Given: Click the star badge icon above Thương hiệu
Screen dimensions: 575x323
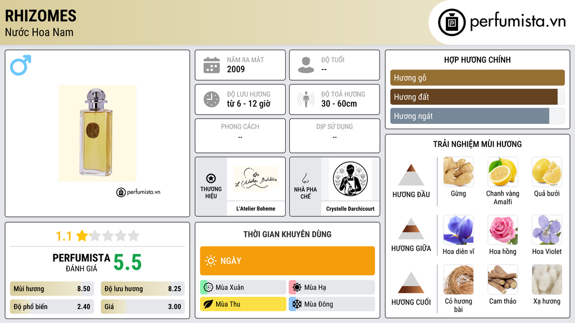Looking at the screenshot, I should tap(211, 178).
